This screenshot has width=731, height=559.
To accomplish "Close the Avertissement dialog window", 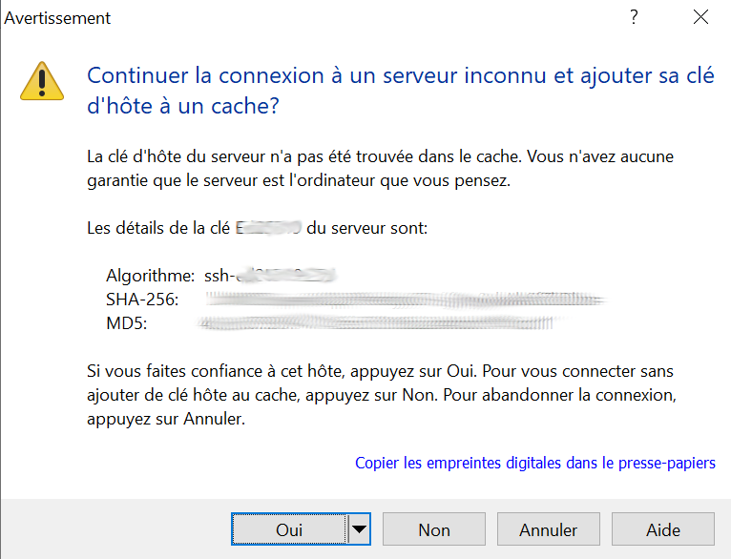I will [701, 18].
